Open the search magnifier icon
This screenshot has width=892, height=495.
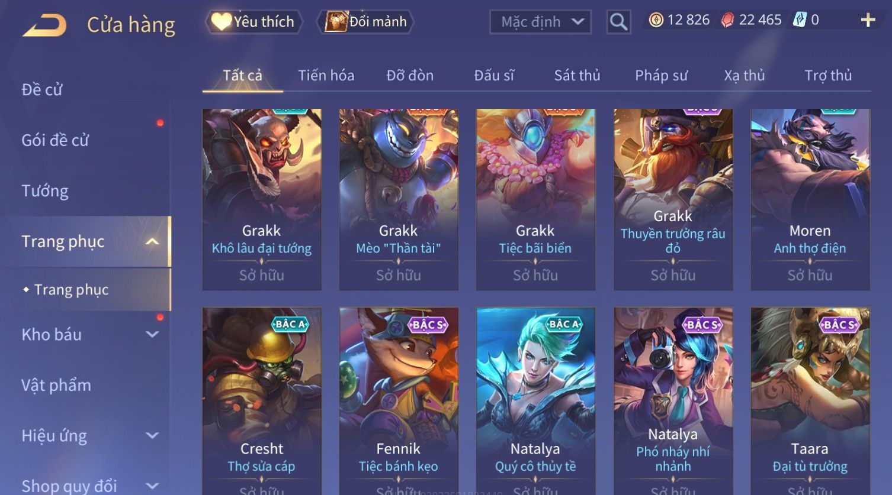click(618, 22)
